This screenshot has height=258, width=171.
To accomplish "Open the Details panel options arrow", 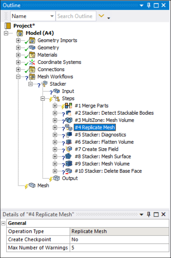I will [141, 214].
